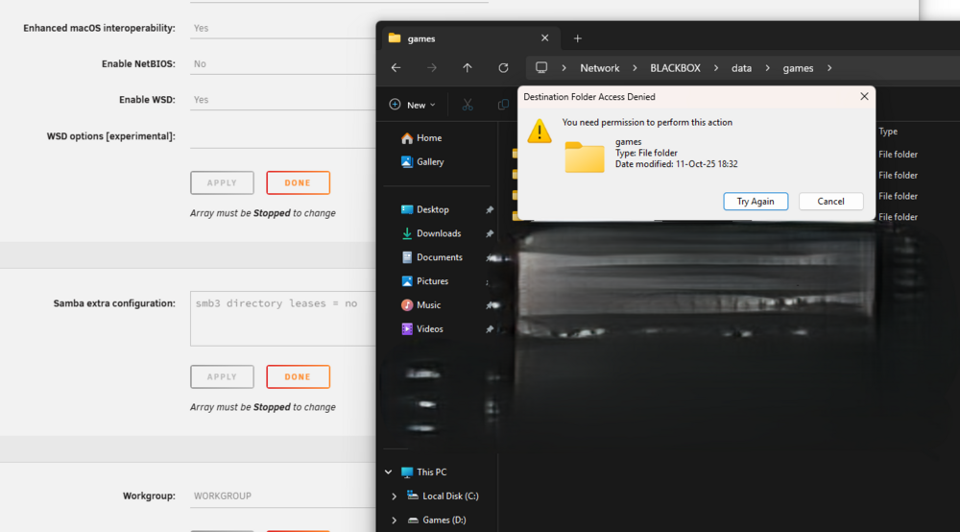Click the games folder icon in dialog
Screen dimensions: 960x532
[x=584, y=157]
